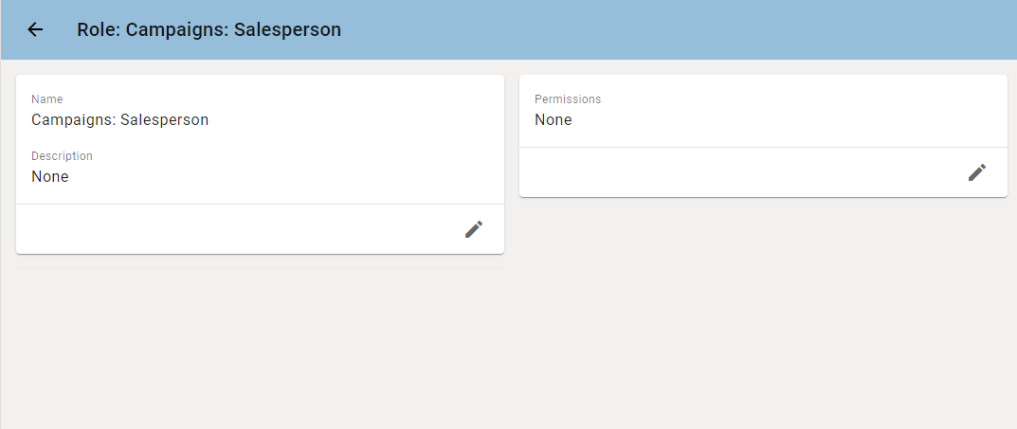
Task: Click the page title Role: Campaigns: Salesperson
Action: pos(209,29)
